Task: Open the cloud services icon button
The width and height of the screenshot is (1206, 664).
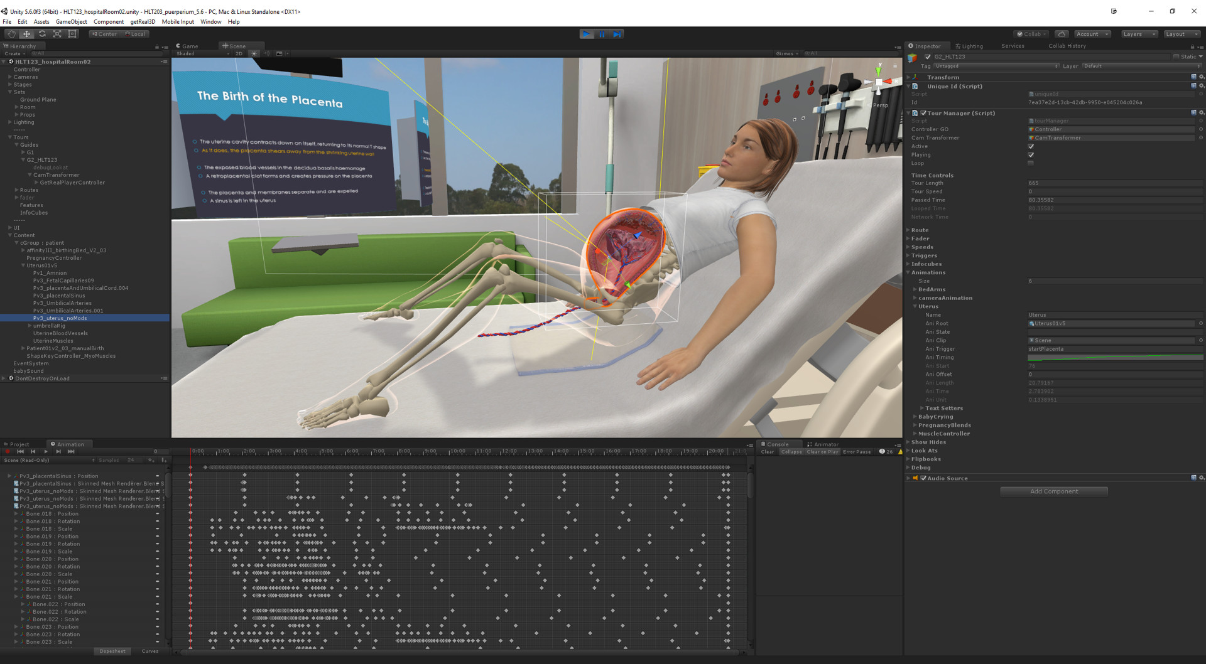Action: (1061, 34)
